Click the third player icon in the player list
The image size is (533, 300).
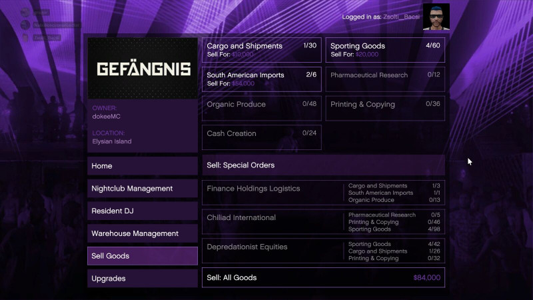pos(25,37)
